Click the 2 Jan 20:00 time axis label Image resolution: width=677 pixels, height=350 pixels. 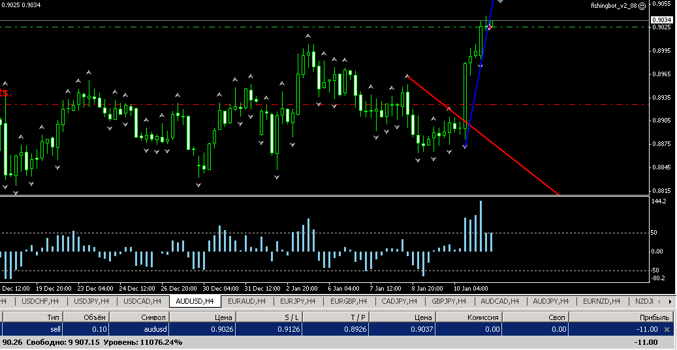click(302, 288)
